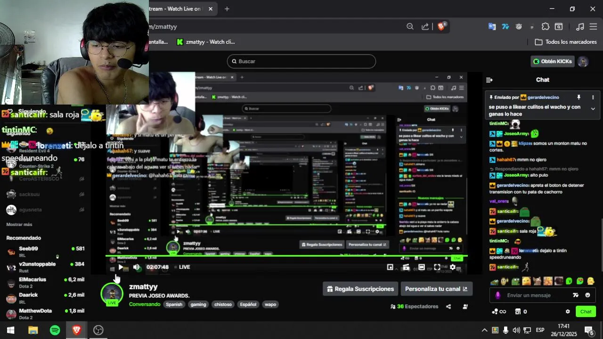Open MatthewDota recommended channel
Screen dimensions: 603x339
[45, 314]
